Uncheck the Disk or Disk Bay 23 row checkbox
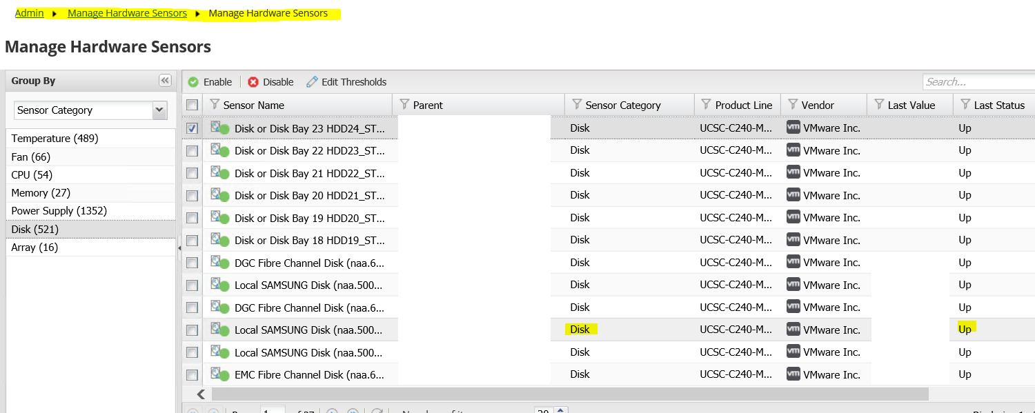This screenshot has height=413, width=1035. (x=191, y=128)
